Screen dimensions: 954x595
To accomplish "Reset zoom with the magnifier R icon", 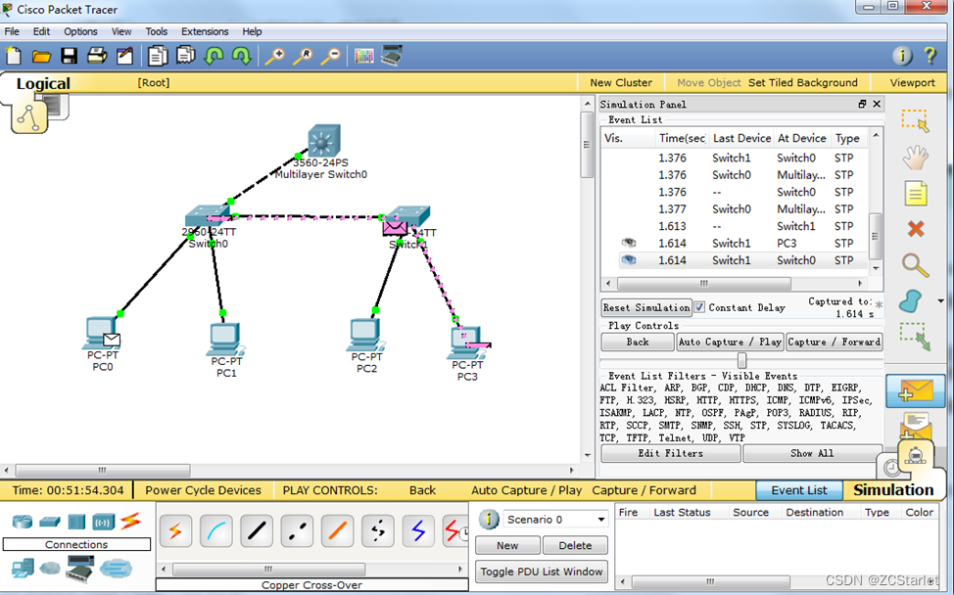I will pos(303,57).
